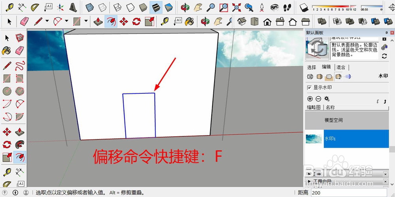Select the Rotated Rectangle tool
This screenshot has height=197, width=395.
click(x=20, y=78)
